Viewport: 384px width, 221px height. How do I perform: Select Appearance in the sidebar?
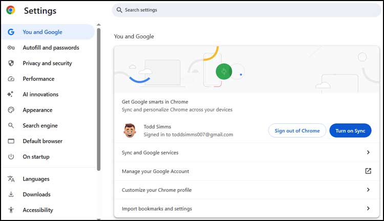click(48, 110)
